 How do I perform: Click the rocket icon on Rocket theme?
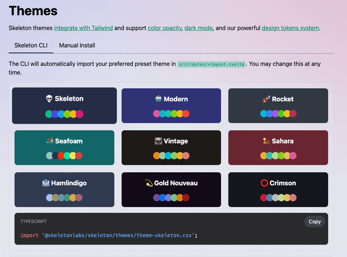[266, 99]
